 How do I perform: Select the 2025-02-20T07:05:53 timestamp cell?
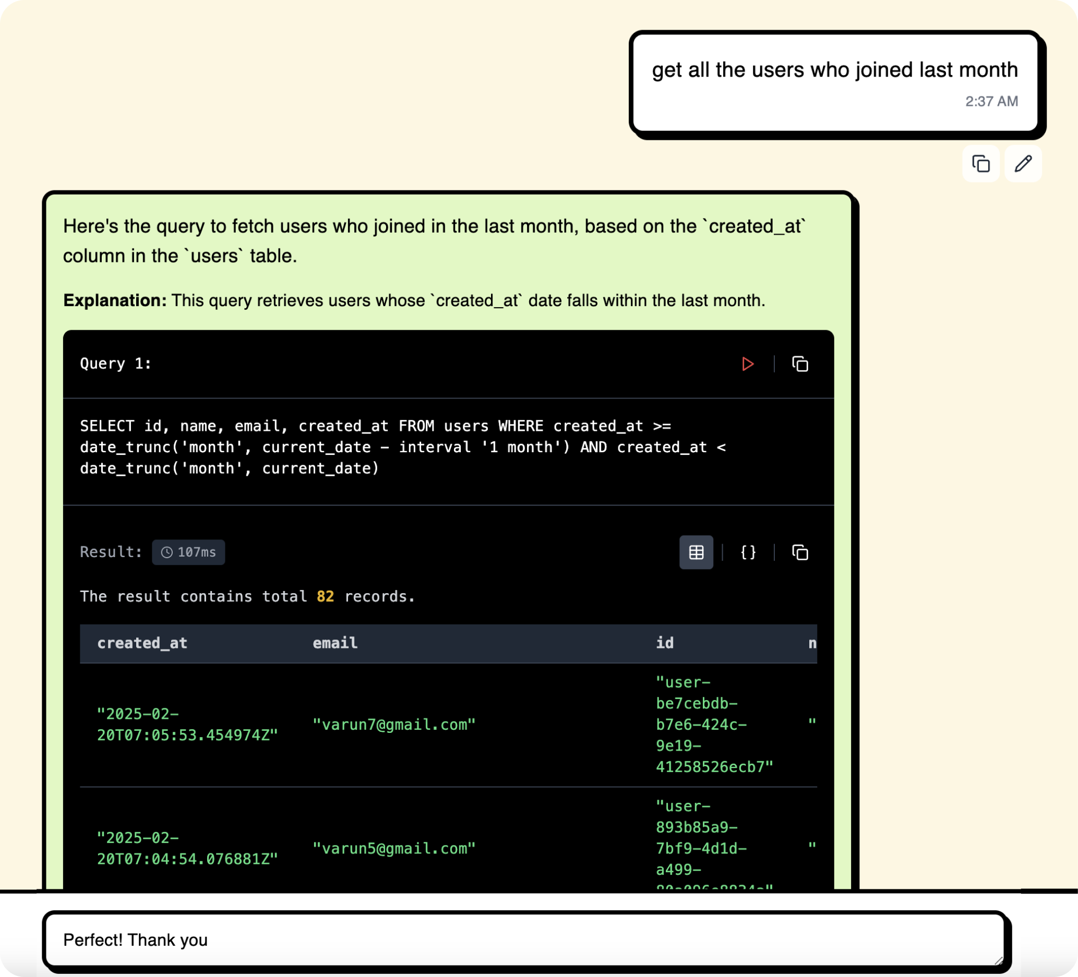[187, 725]
